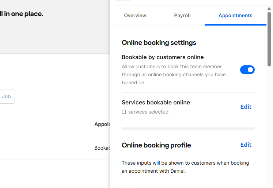Click the vertical scrollbar thumb
This screenshot has height=188, width=273.
coord(269,39)
